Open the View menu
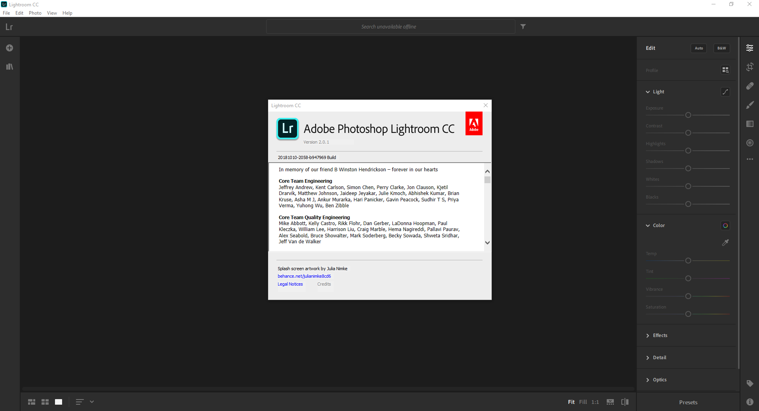Viewport: 759px width, 411px height. click(52, 13)
